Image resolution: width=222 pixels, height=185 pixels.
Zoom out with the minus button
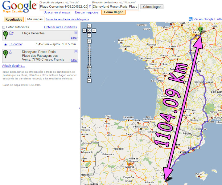(x=89, y=81)
